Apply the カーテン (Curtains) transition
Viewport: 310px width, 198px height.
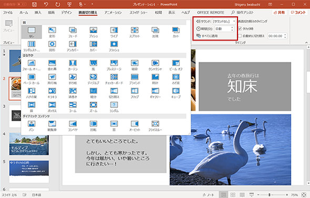click(x=73, y=65)
